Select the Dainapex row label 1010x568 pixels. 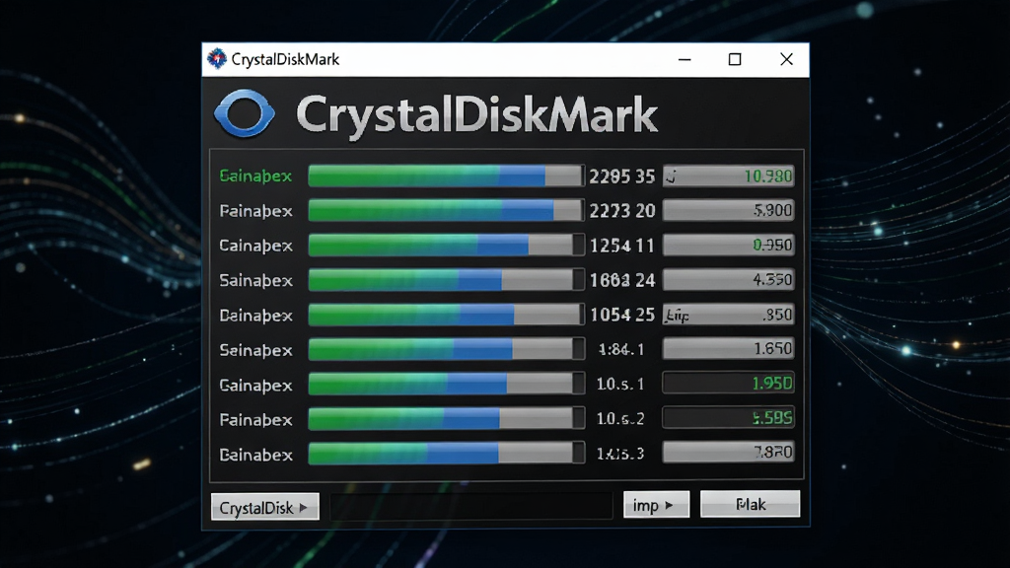(x=255, y=316)
